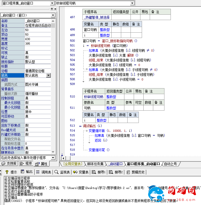This screenshot has width=201, height=205.
Task: Select the 名称 property row
Action: 26,21
